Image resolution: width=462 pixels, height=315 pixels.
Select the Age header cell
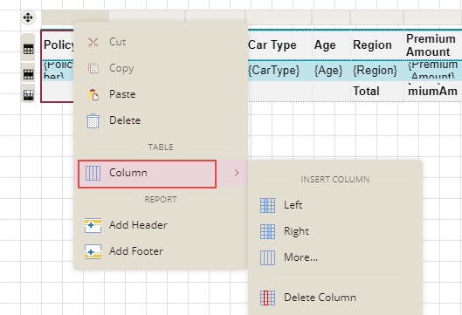tap(332, 45)
